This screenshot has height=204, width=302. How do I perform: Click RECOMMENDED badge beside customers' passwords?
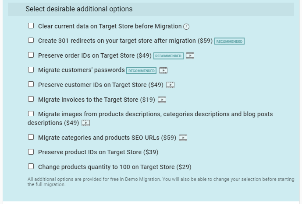click(142, 71)
